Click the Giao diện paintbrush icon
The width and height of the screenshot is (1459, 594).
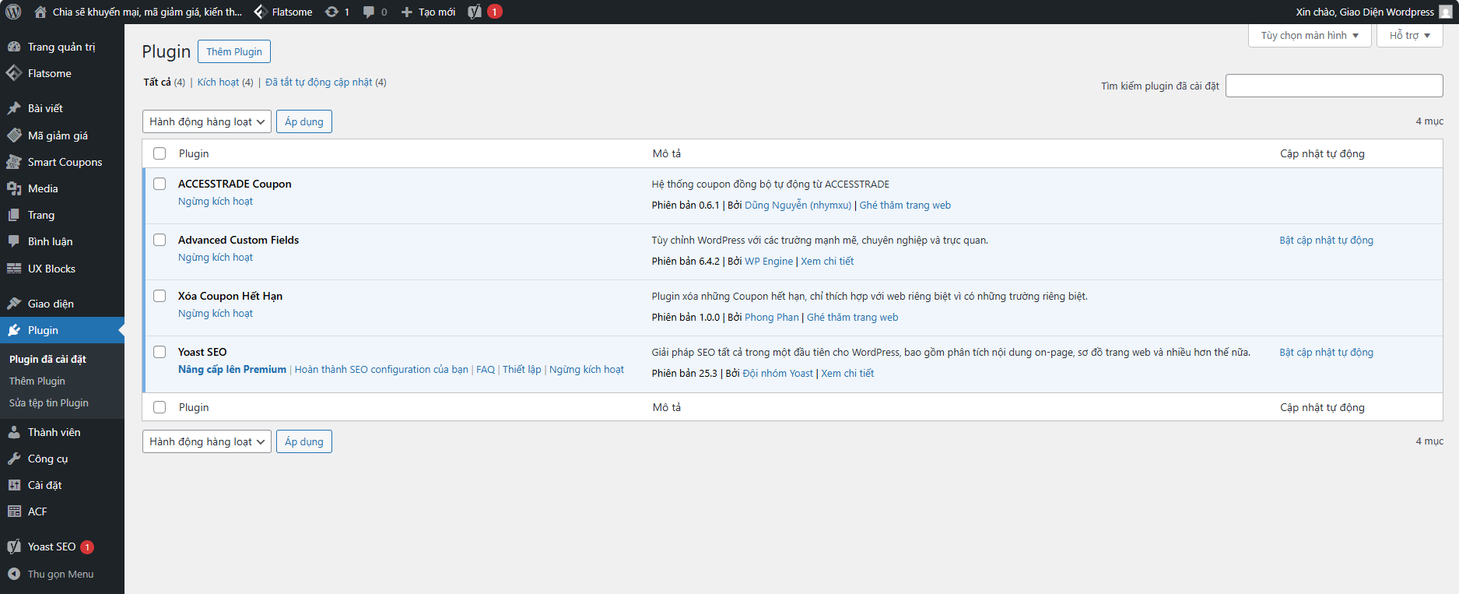tap(14, 304)
